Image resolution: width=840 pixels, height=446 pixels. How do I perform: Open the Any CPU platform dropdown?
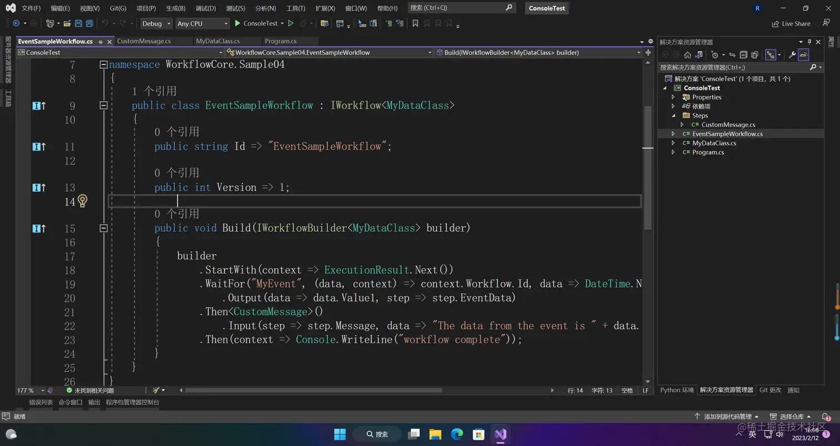[202, 23]
